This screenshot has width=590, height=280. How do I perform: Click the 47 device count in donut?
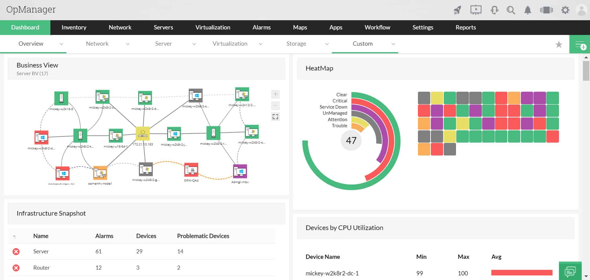pyautogui.click(x=351, y=140)
